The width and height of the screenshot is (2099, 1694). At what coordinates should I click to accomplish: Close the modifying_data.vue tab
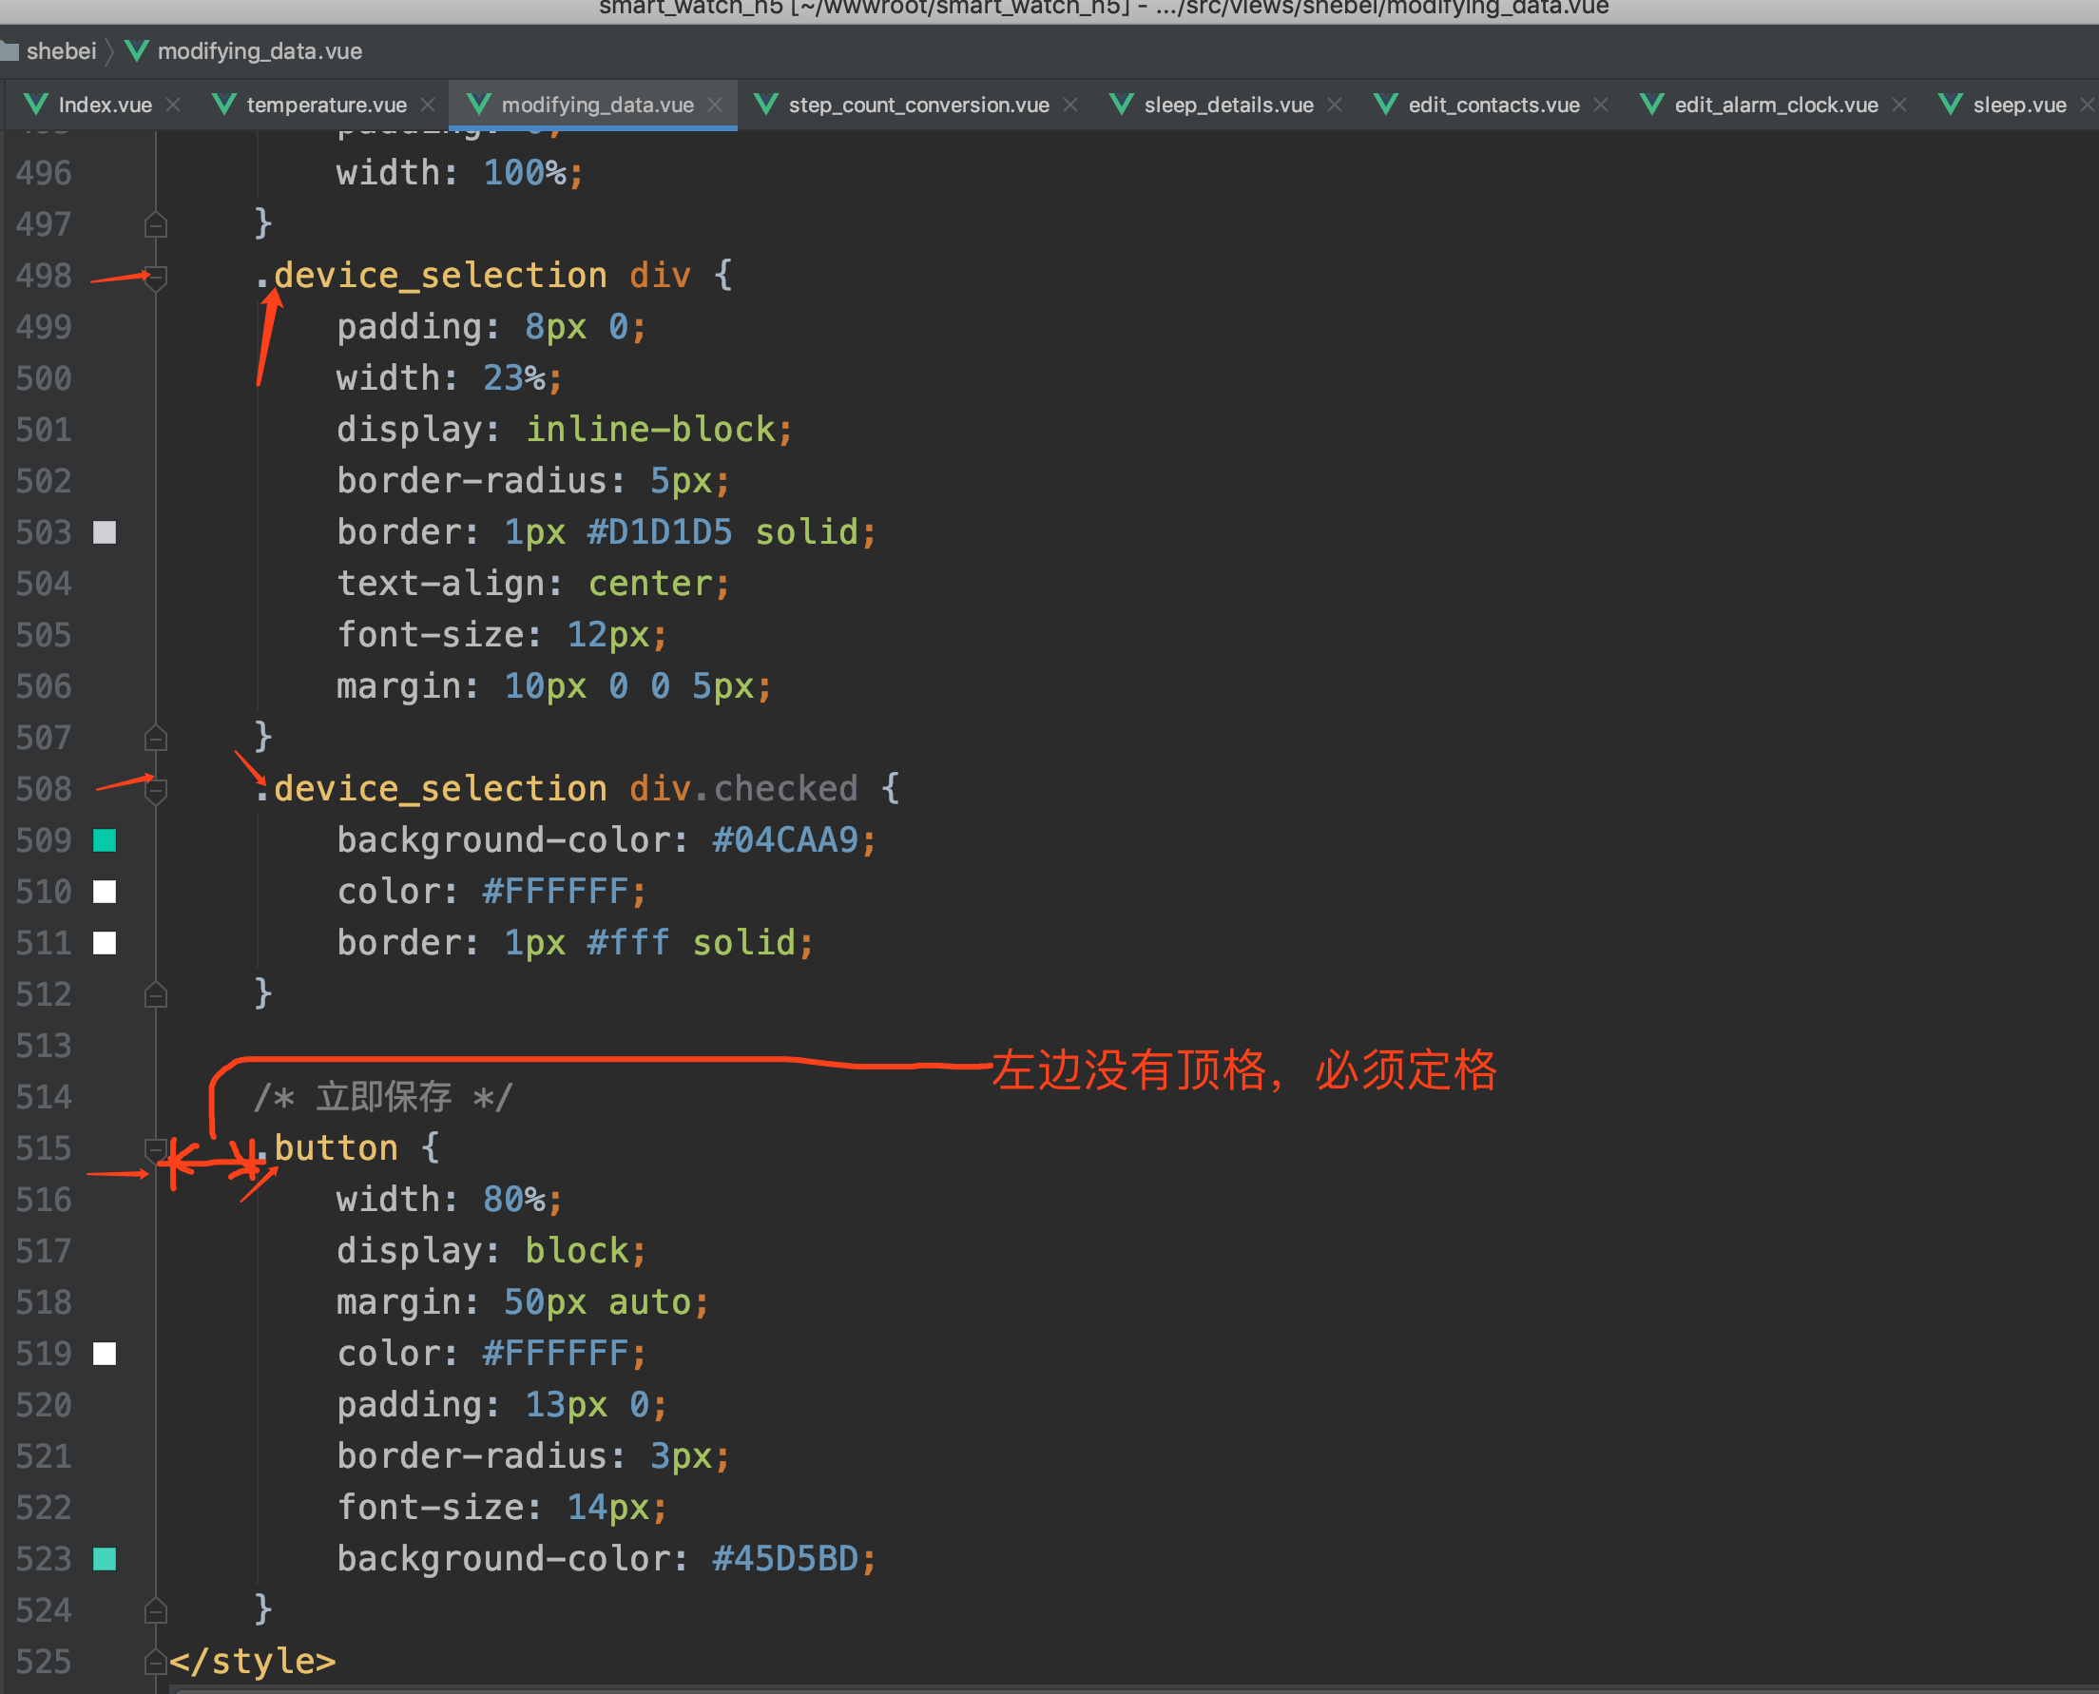click(715, 105)
